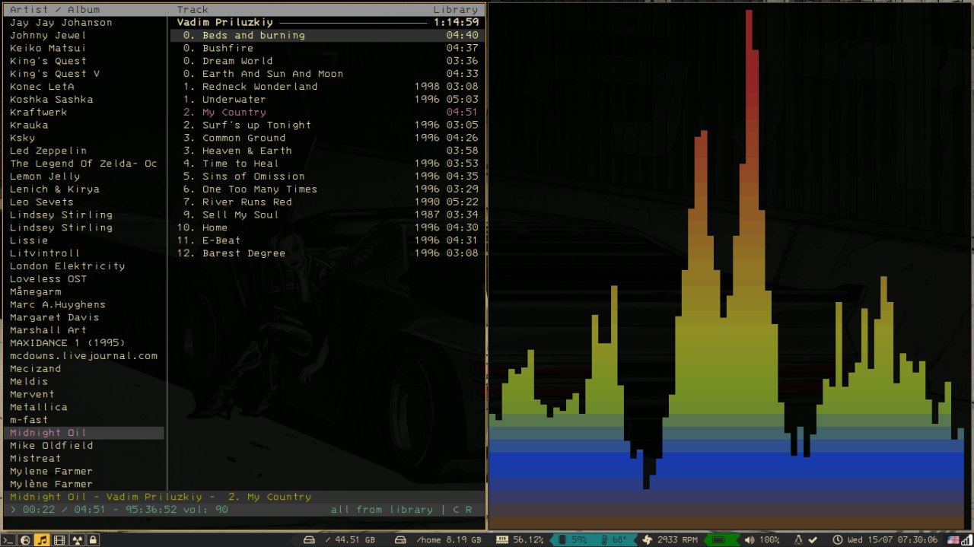The image size is (974, 547).
Task: Click the RAM memory usage icon
Action: pos(502,539)
